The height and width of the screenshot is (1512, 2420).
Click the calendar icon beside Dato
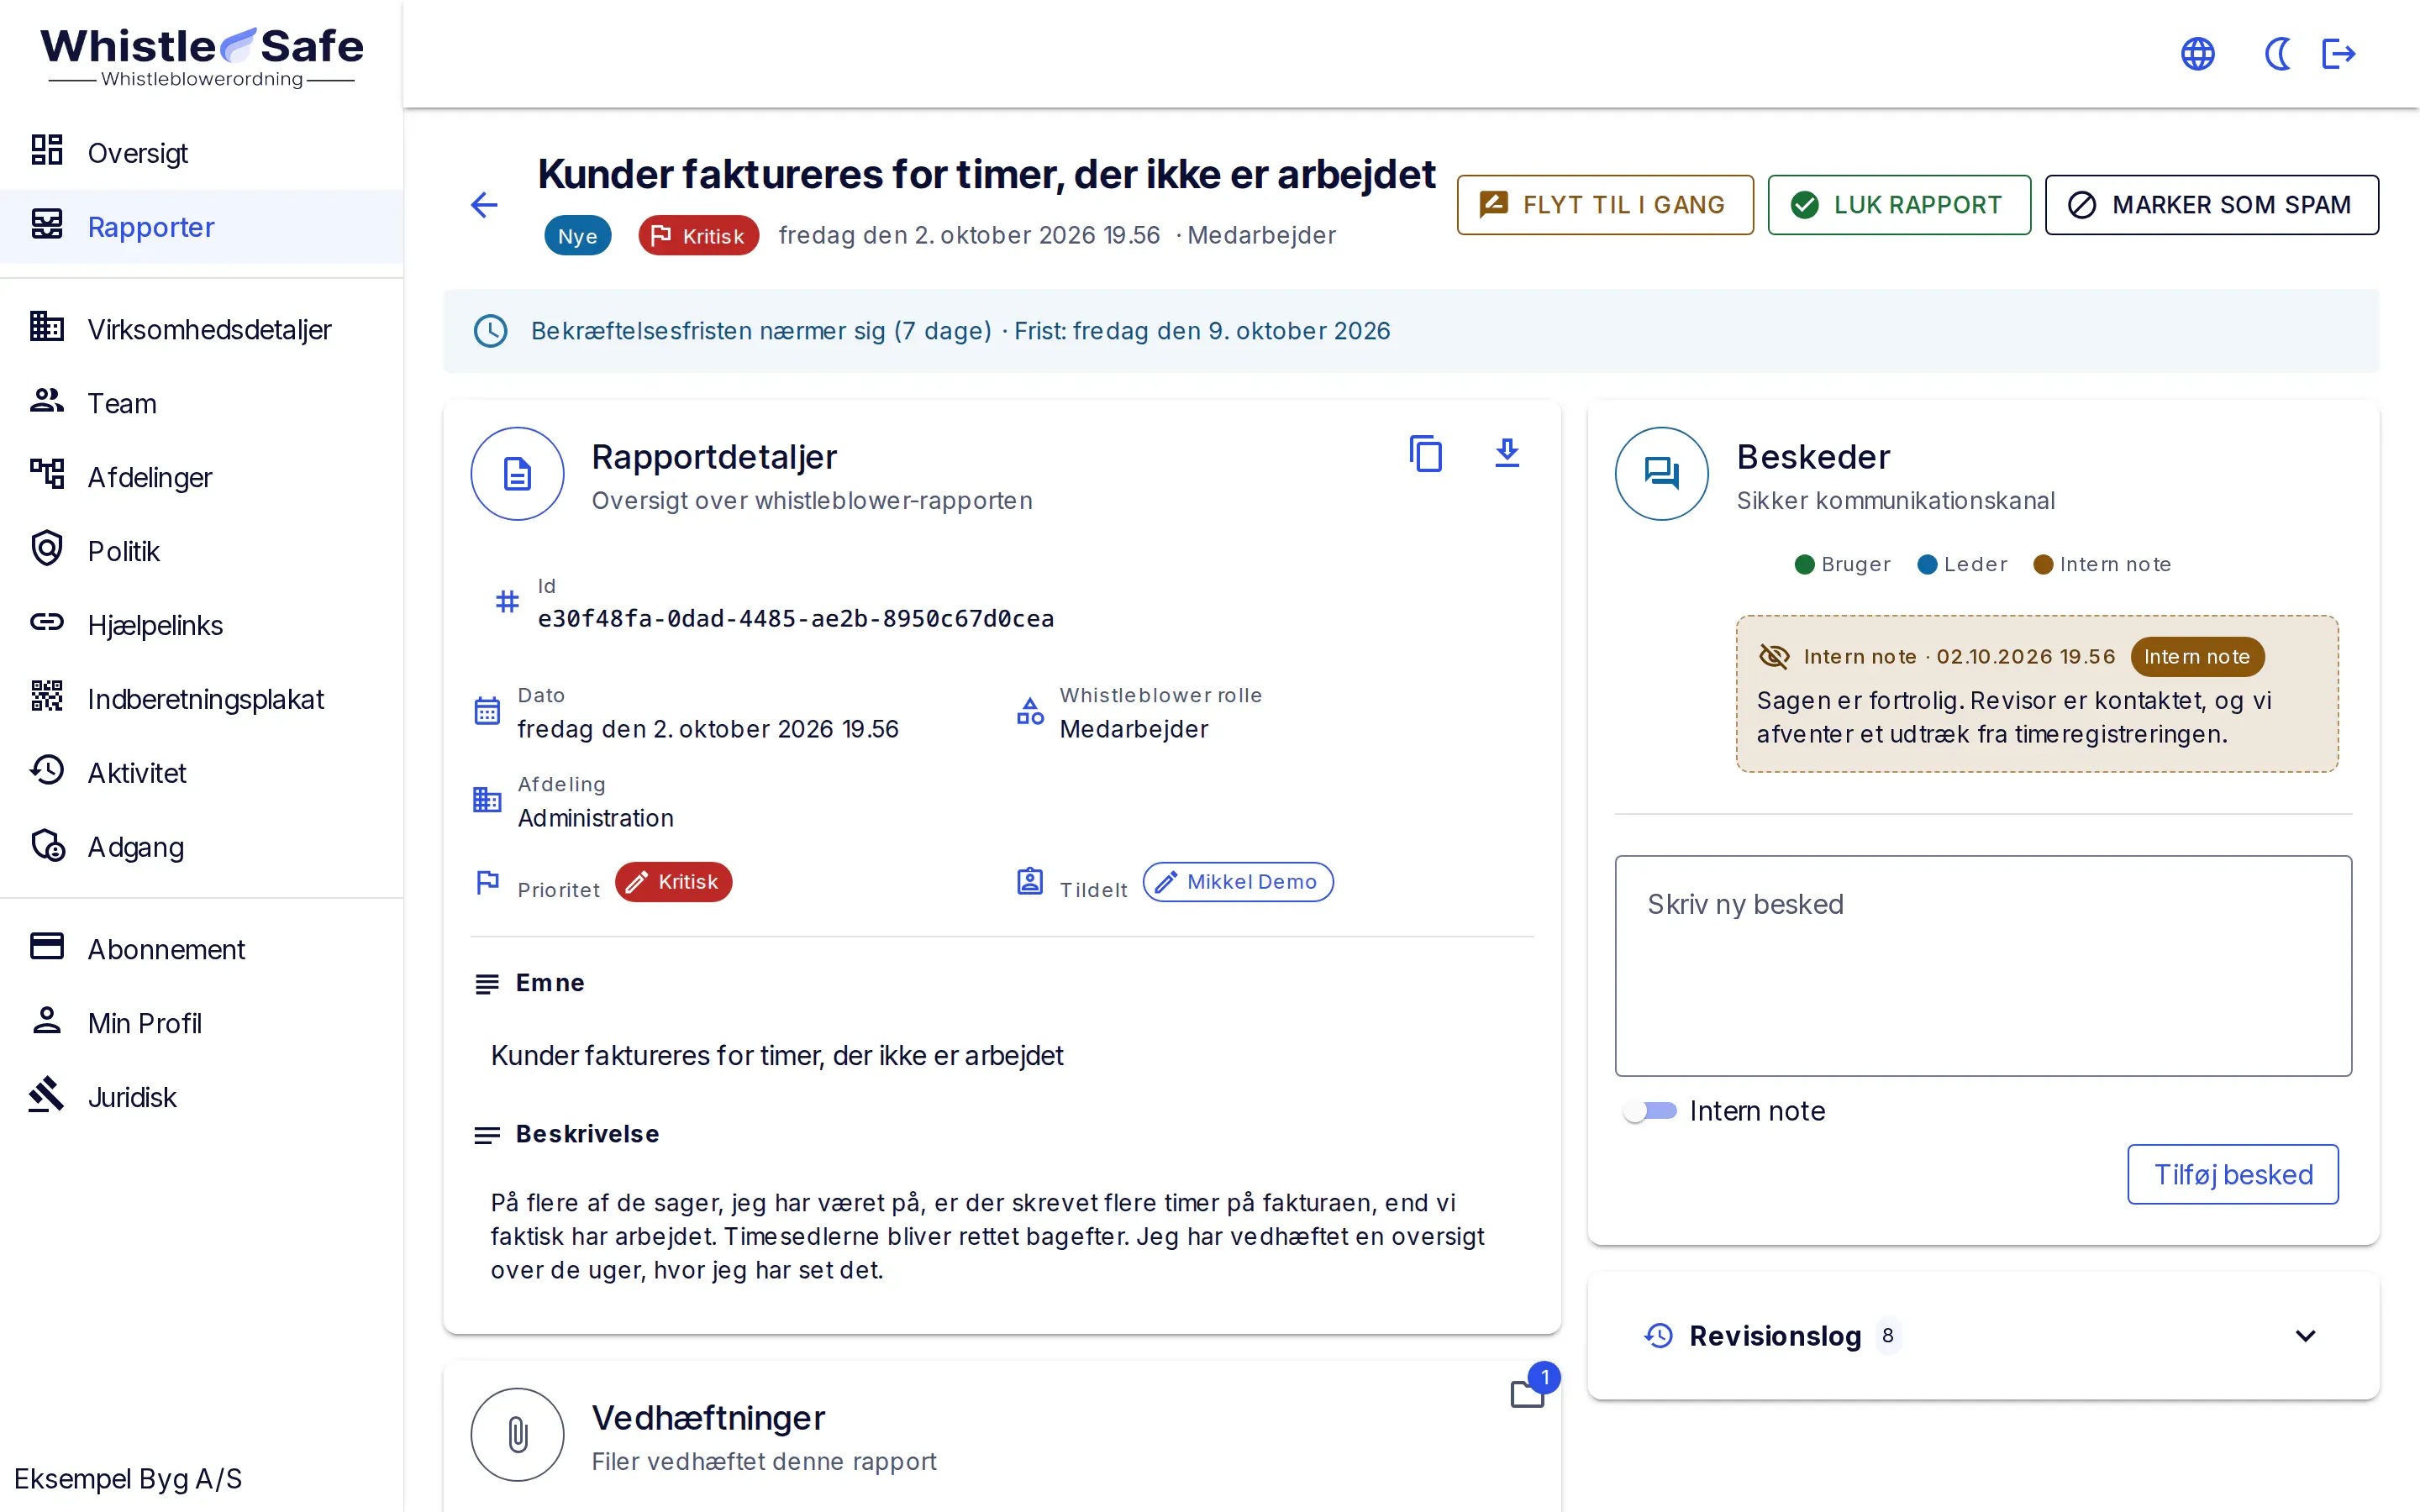487,711
